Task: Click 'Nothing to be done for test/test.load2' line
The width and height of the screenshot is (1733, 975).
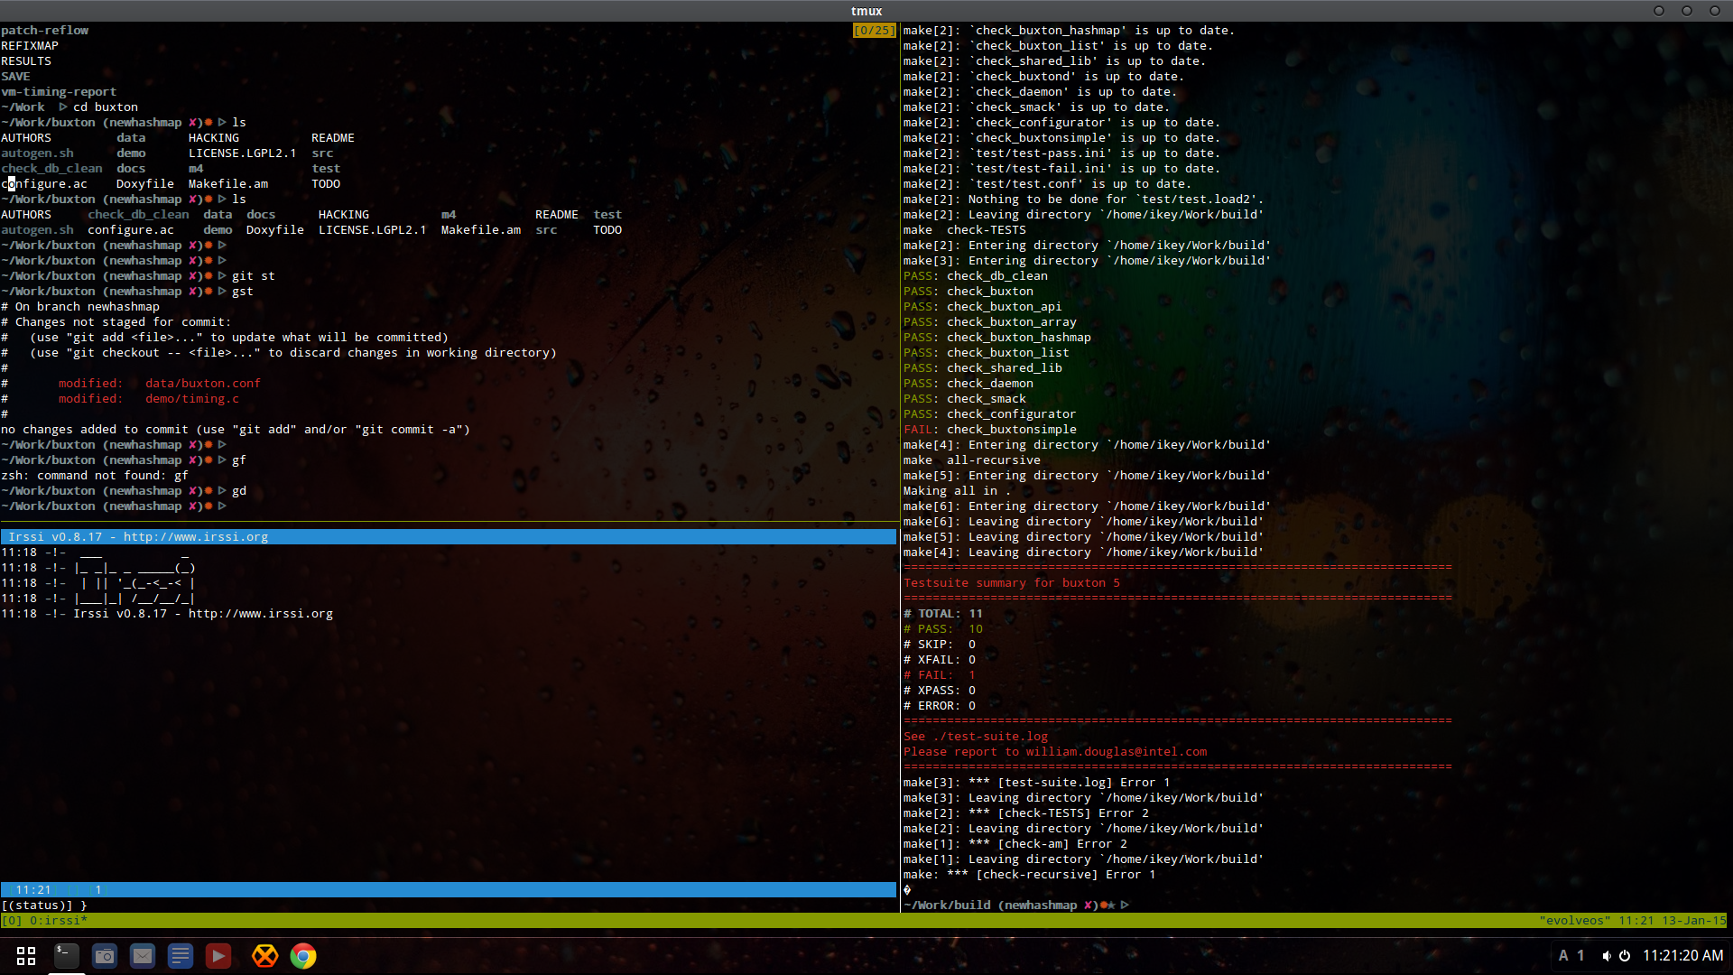Action: click(x=1084, y=200)
